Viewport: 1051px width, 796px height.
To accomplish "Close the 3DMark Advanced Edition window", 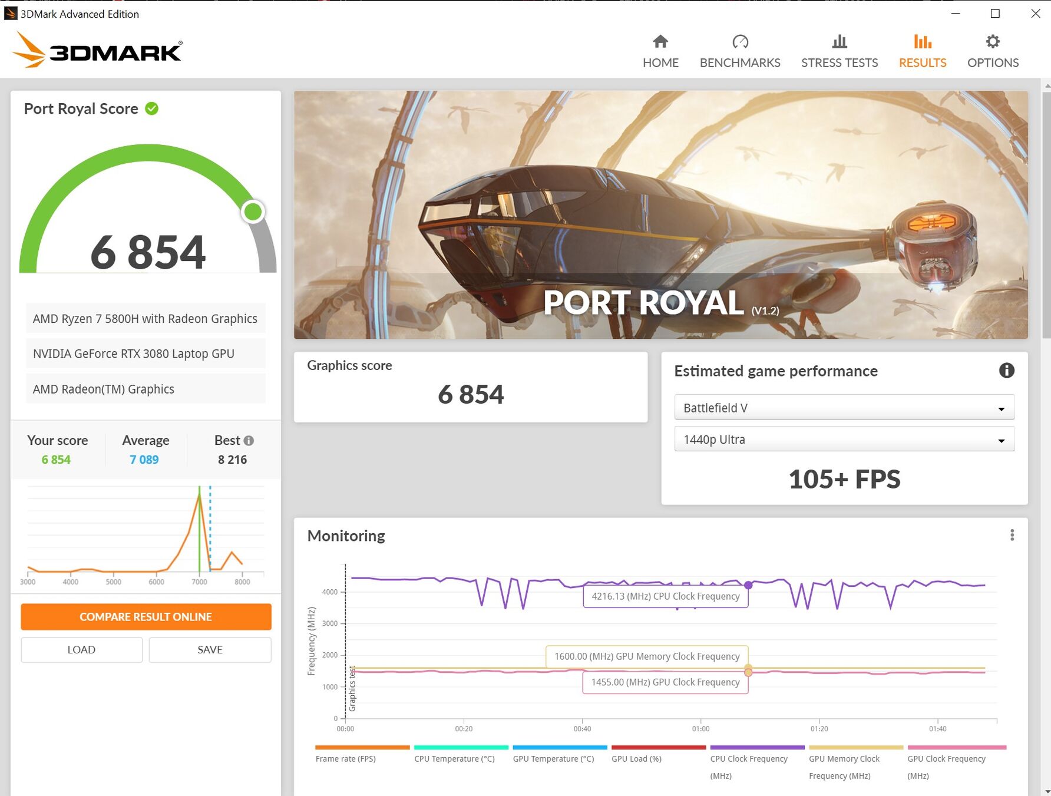I will (x=1035, y=13).
